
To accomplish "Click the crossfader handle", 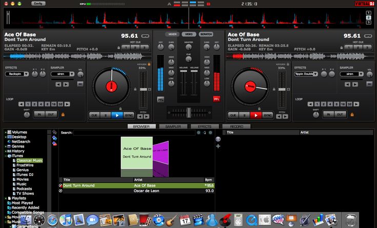I will click(x=189, y=112).
